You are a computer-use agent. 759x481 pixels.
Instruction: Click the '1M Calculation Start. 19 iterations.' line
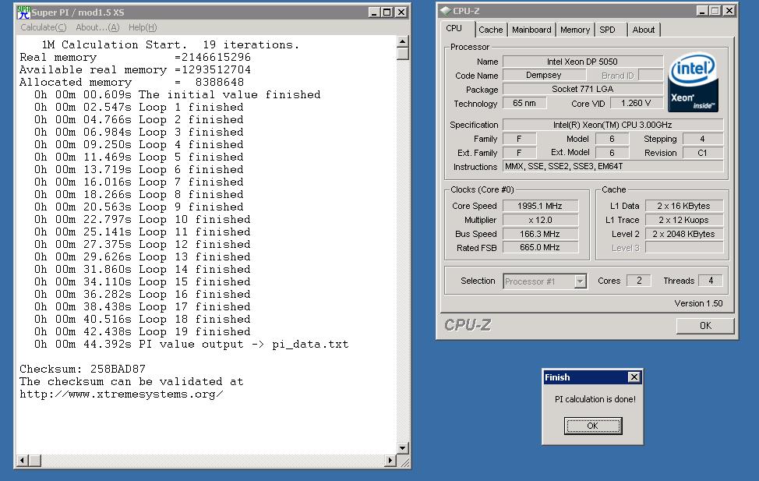(x=171, y=44)
